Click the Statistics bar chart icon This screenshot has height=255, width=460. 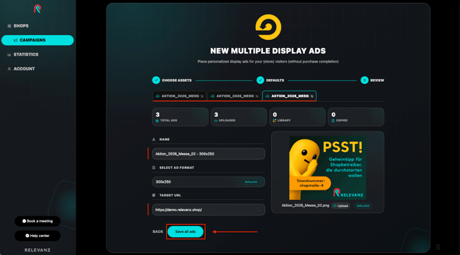[9, 55]
